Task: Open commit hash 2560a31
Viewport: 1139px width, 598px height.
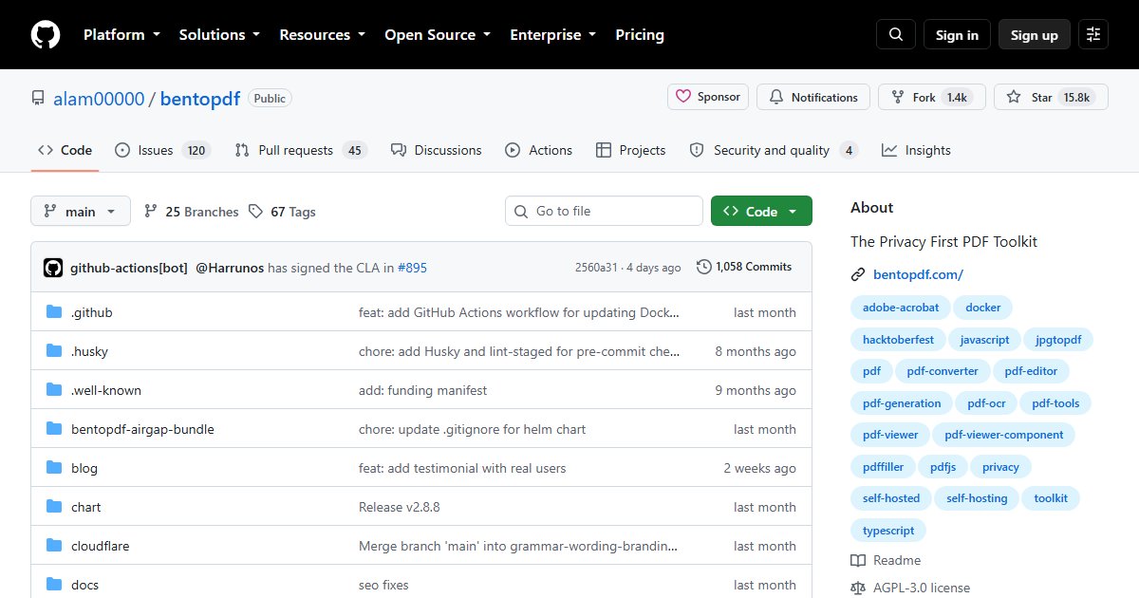Action: point(598,268)
